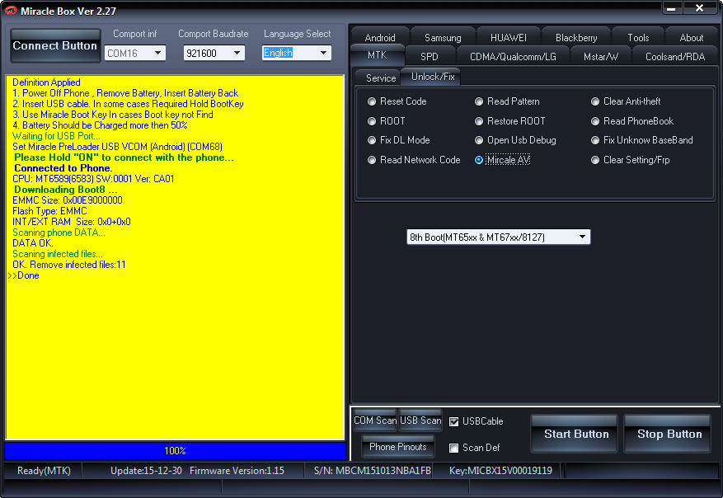Click the COM Scan button

(375, 420)
